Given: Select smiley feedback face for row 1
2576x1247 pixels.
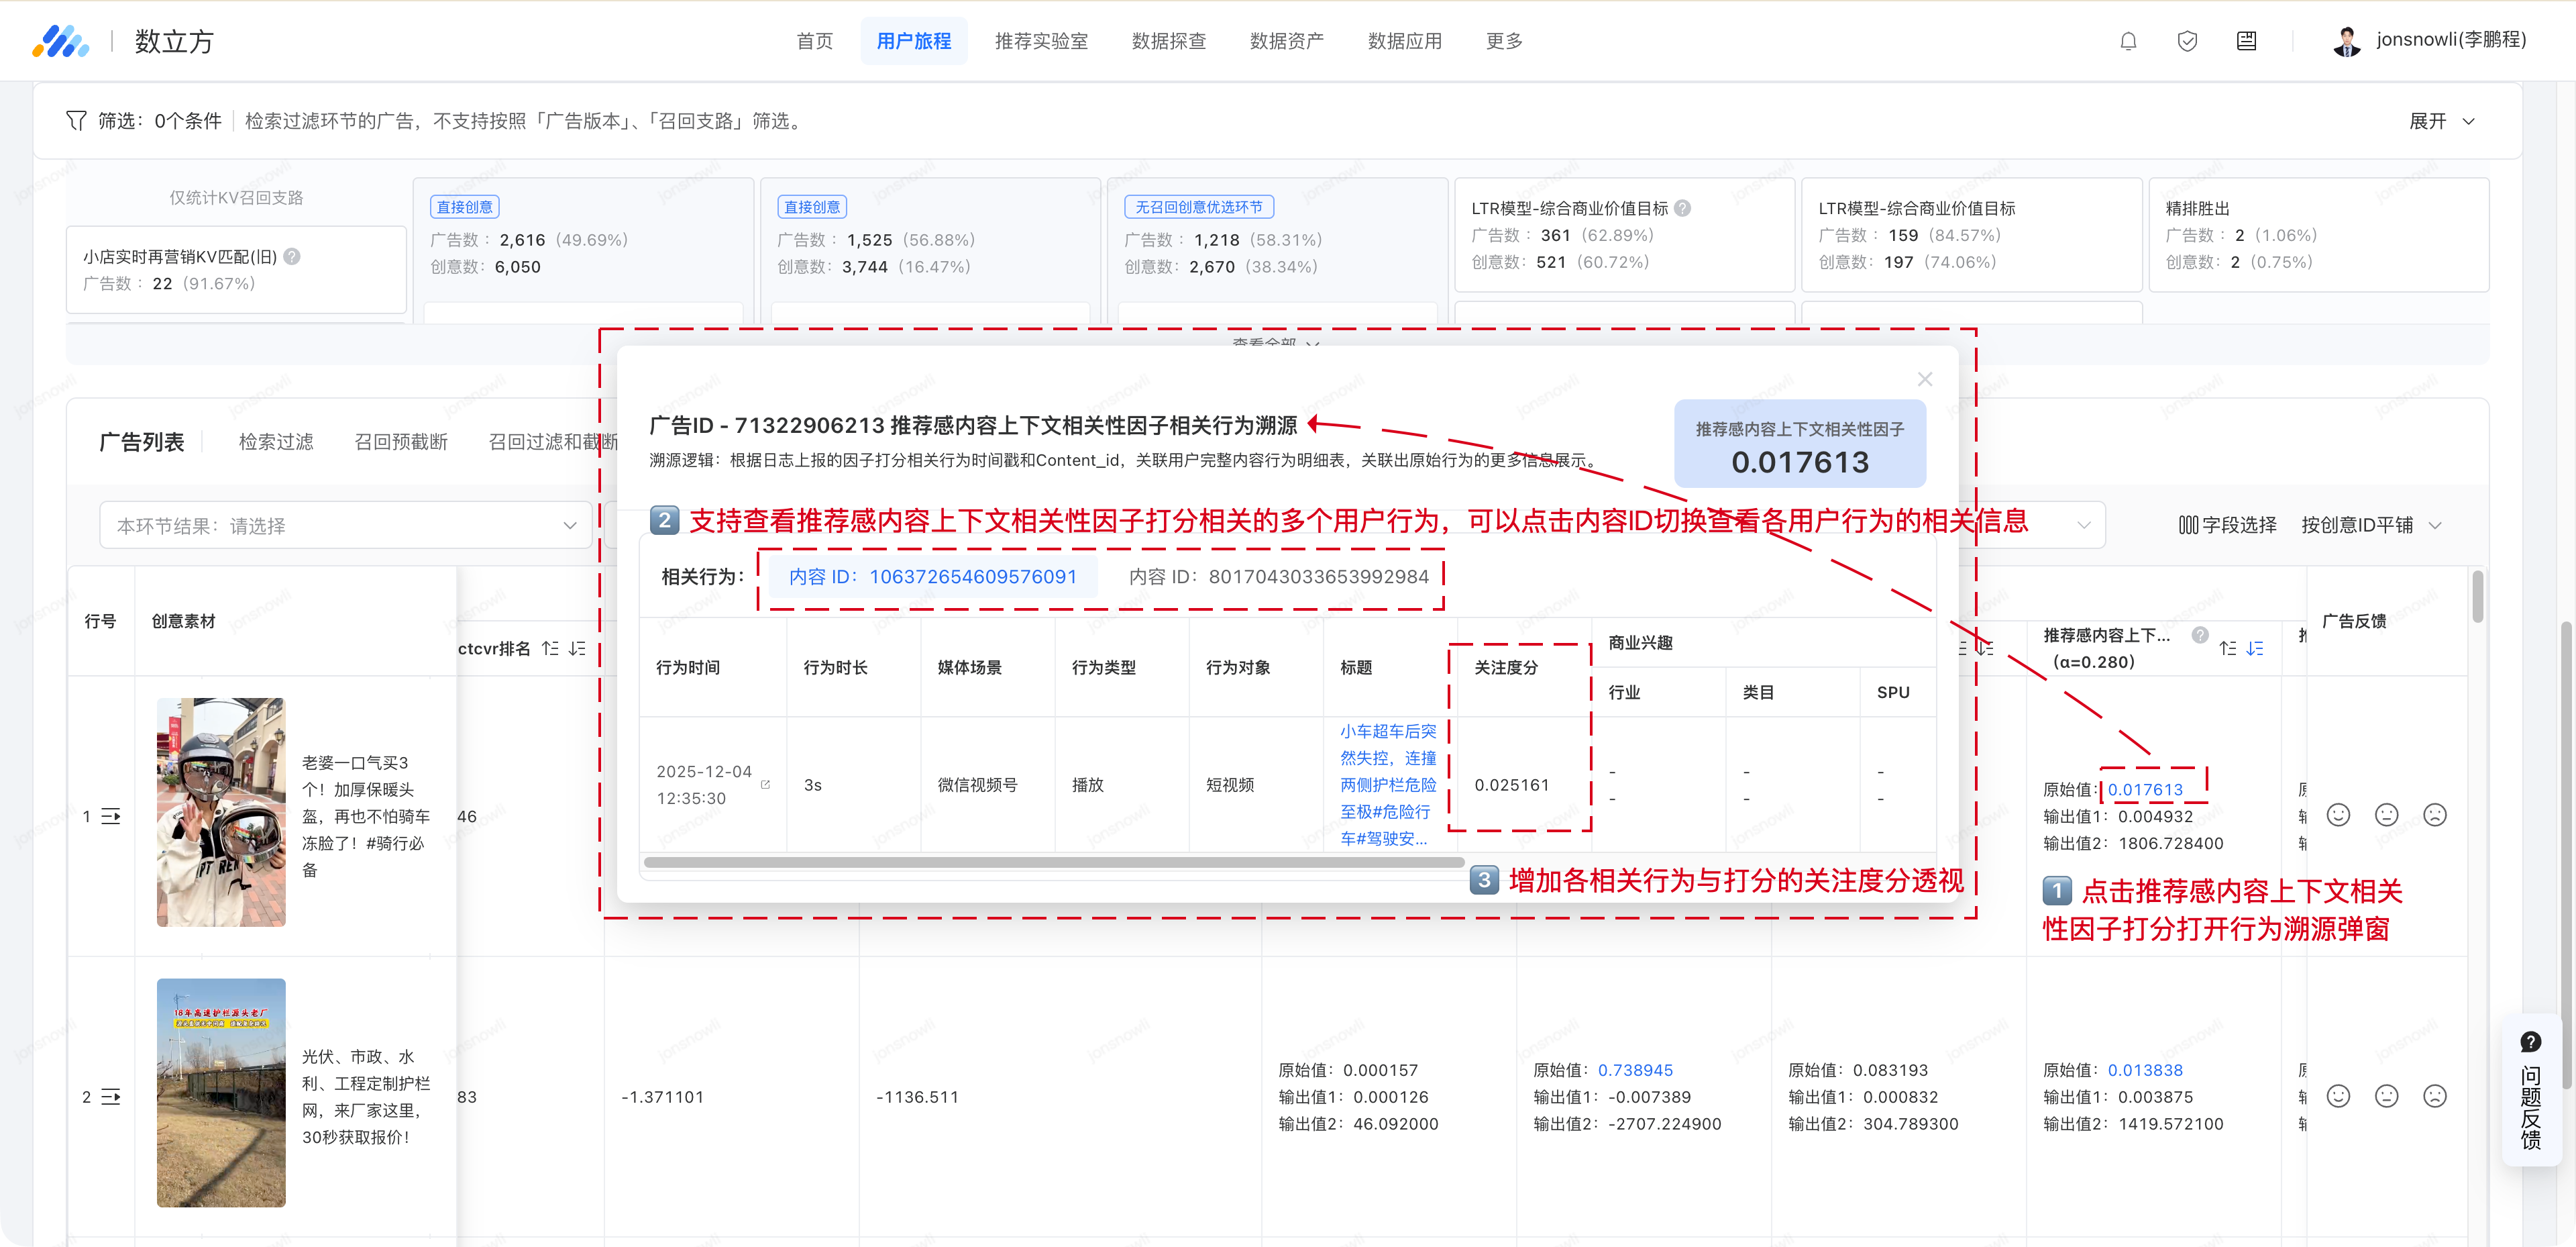Looking at the screenshot, I should (2338, 815).
